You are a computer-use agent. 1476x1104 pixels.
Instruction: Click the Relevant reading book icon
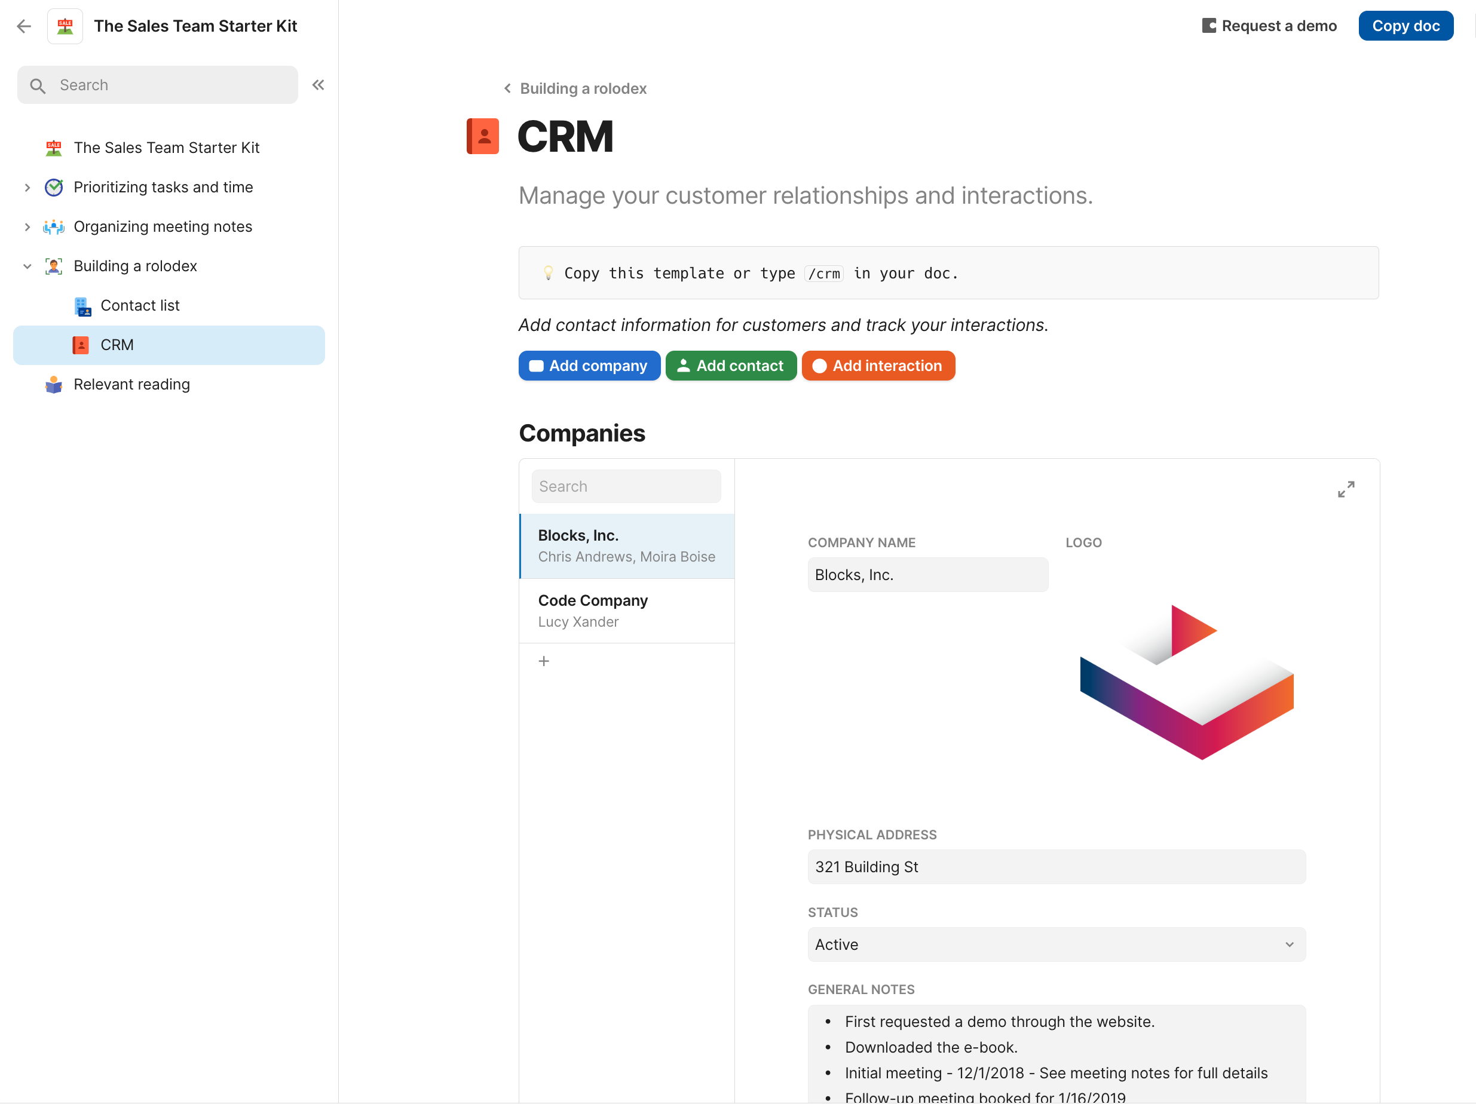point(53,384)
